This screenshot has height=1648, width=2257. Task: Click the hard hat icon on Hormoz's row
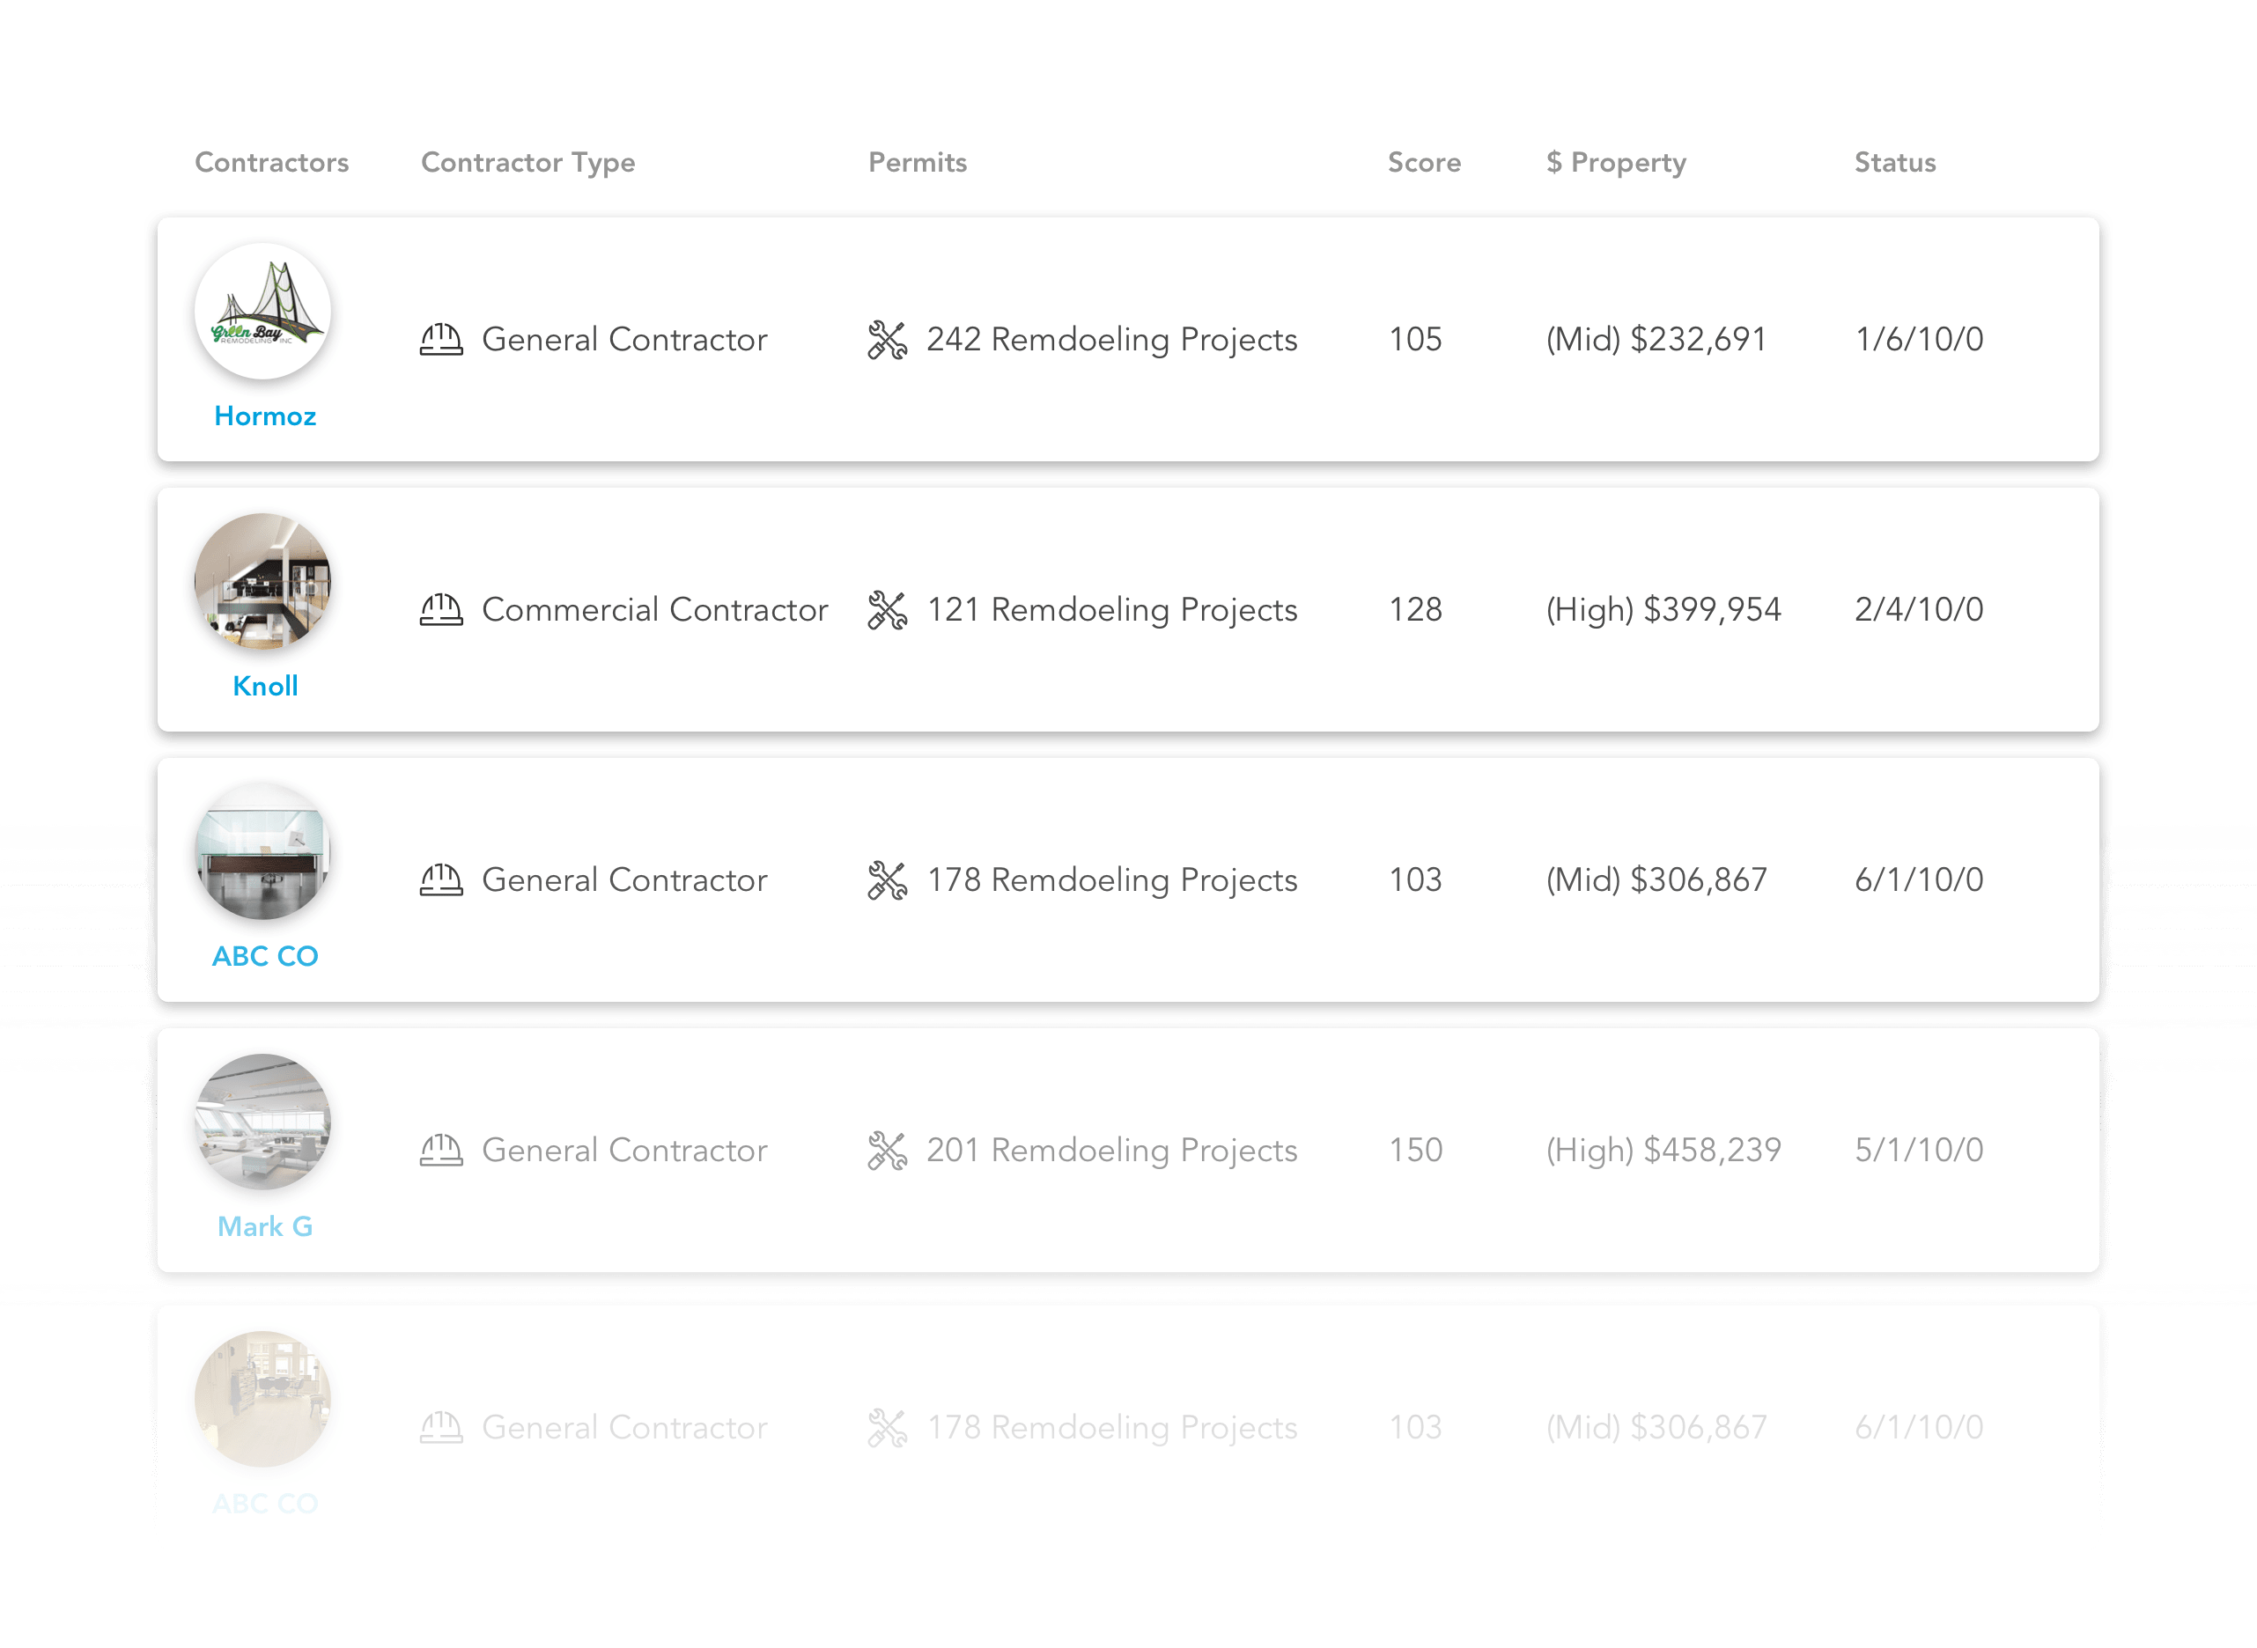point(443,338)
